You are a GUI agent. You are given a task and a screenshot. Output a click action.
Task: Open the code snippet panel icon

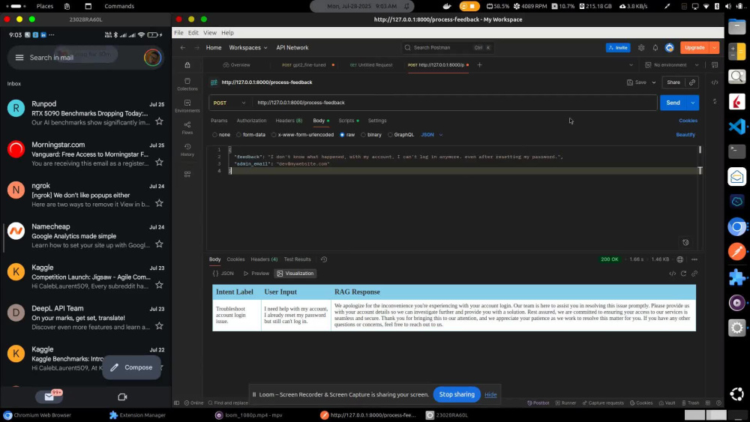click(x=715, y=82)
